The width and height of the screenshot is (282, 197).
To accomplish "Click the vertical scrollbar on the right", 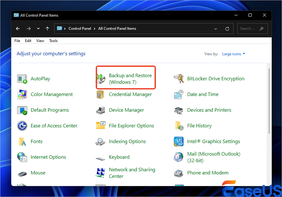I will [270, 105].
